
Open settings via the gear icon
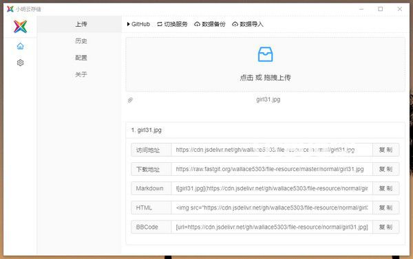tap(20, 63)
